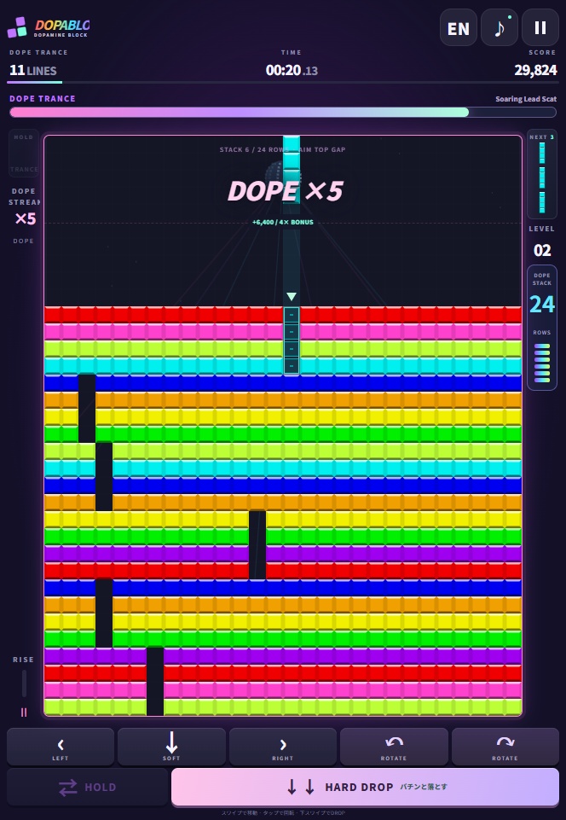Click the DOPE streak ×5 counter
Screen dimensions: 566x820
25,218
